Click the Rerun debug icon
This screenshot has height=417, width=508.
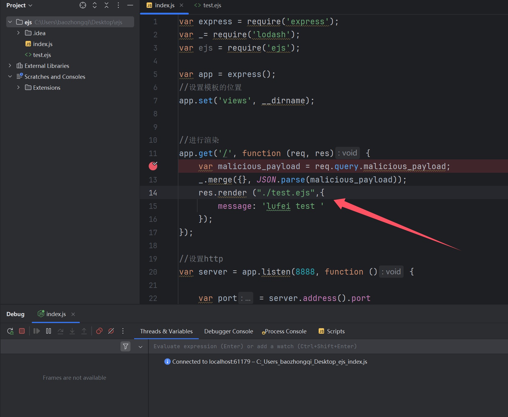10,331
